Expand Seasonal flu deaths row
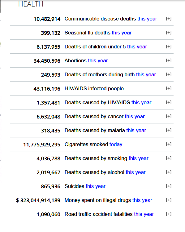The width and height of the screenshot is (185, 232). [x=169, y=33]
